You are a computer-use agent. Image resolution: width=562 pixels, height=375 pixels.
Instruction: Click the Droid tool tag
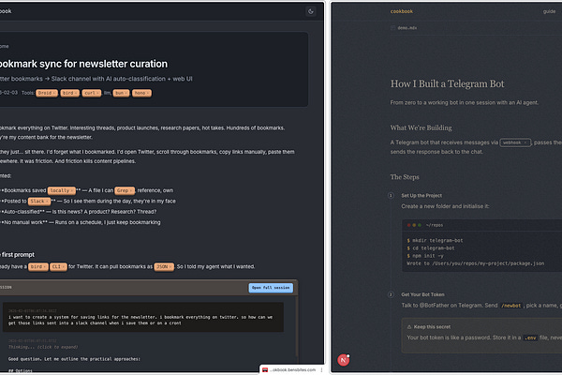[47, 93]
